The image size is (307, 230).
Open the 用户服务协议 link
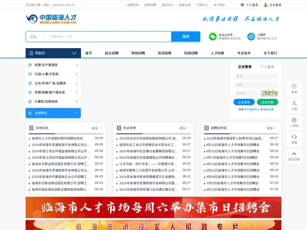click(252, 109)
